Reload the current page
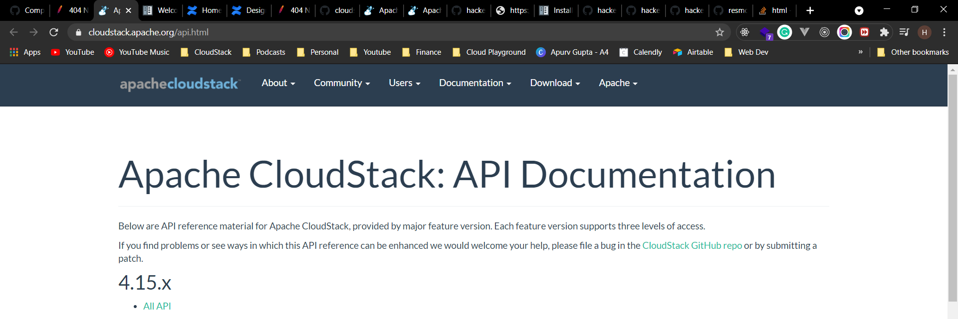 tap(54, 32)
